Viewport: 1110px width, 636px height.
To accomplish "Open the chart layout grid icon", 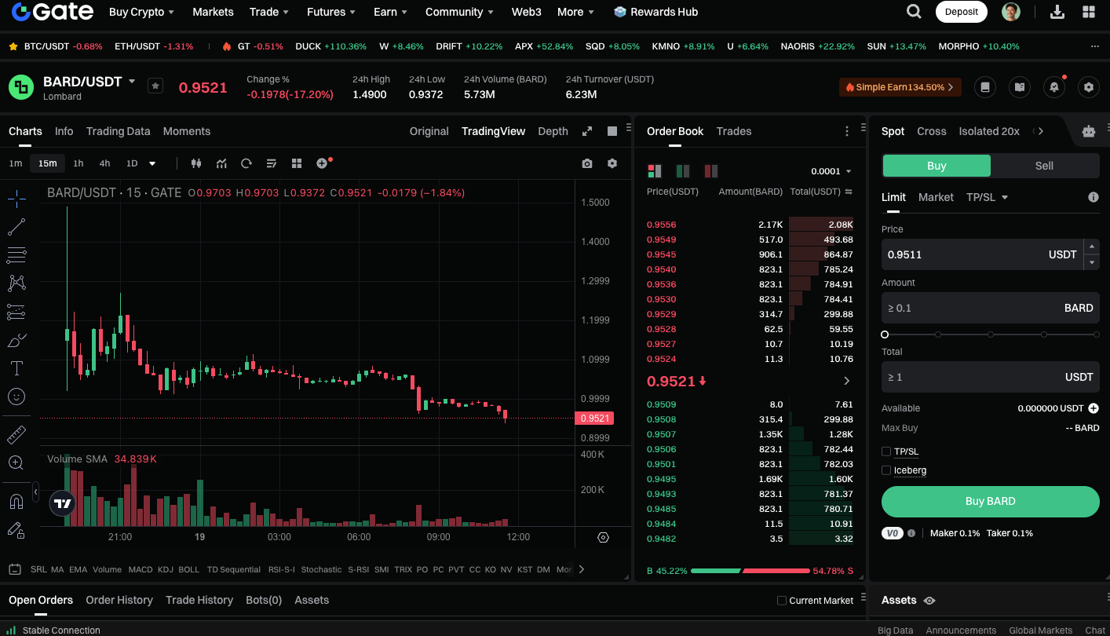I will (297, 163).
